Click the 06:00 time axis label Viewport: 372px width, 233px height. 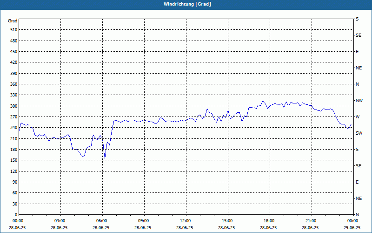[101, 221]
